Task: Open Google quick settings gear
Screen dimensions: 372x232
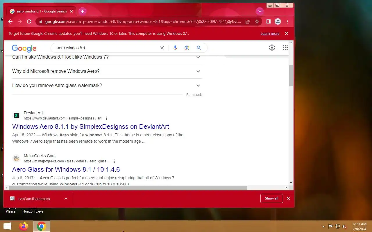Action: (272, 48)
